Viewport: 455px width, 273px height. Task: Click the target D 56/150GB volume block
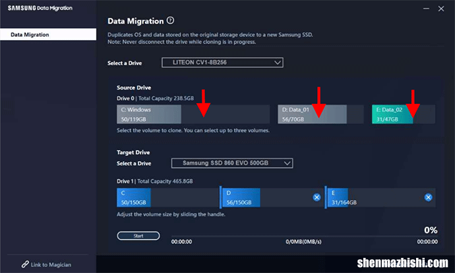(x=273, y=198)
